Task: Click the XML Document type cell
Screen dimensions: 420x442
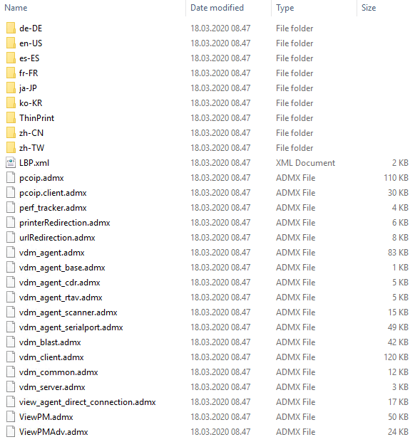Action: (x=306, y=163)
